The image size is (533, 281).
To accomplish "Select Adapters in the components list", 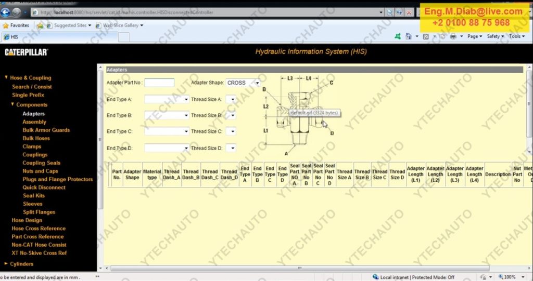I will click(34, 114).
